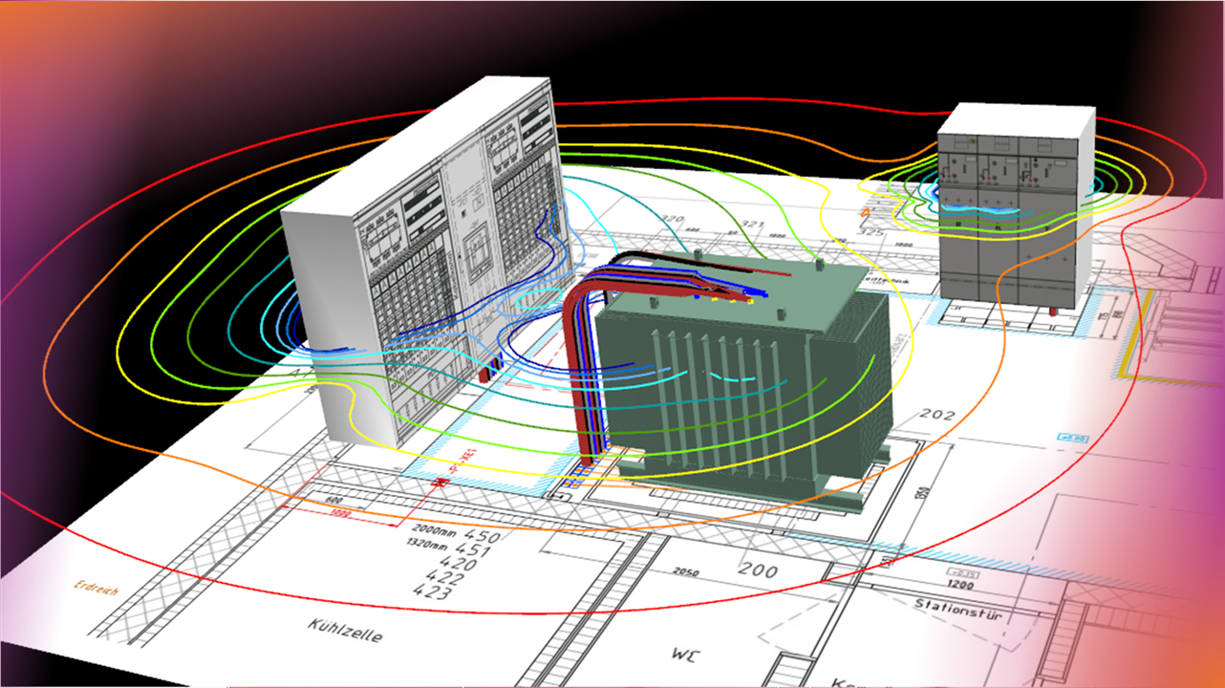Viewport: 1225px width, 688px height.
Task: Select room number '202' near transformer
Action: point(936,417)
